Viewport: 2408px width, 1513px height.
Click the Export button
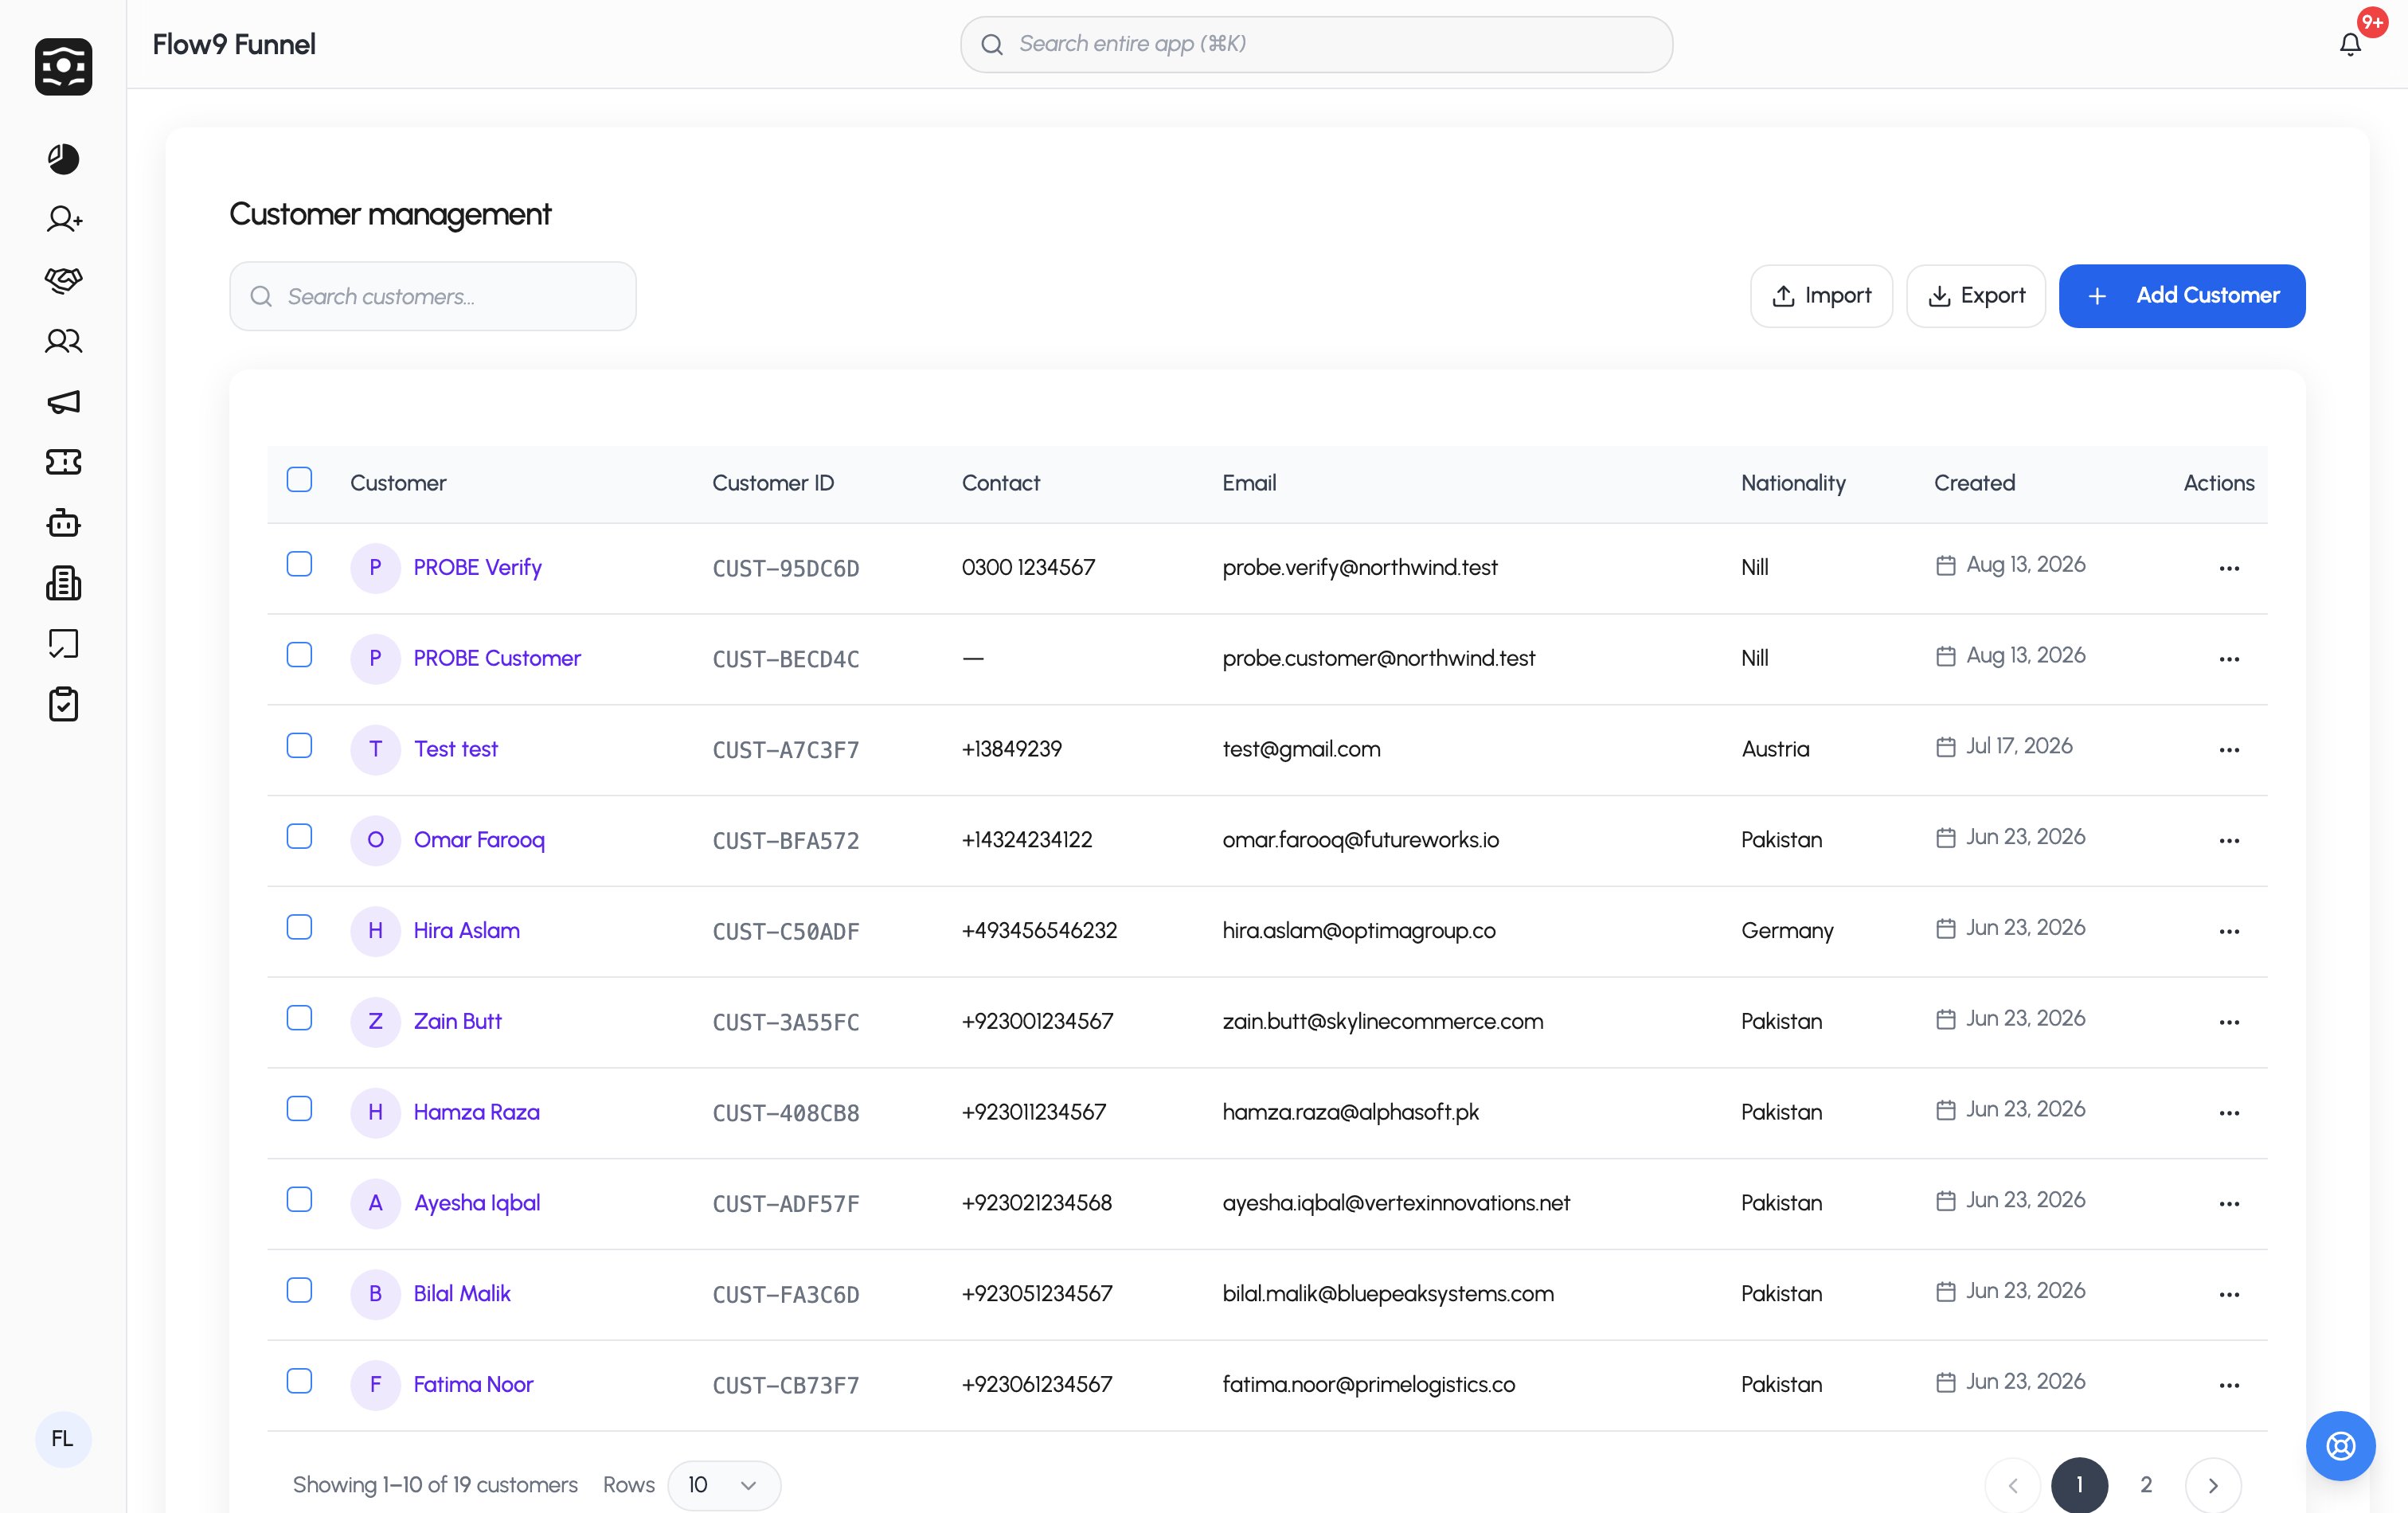1976,296
